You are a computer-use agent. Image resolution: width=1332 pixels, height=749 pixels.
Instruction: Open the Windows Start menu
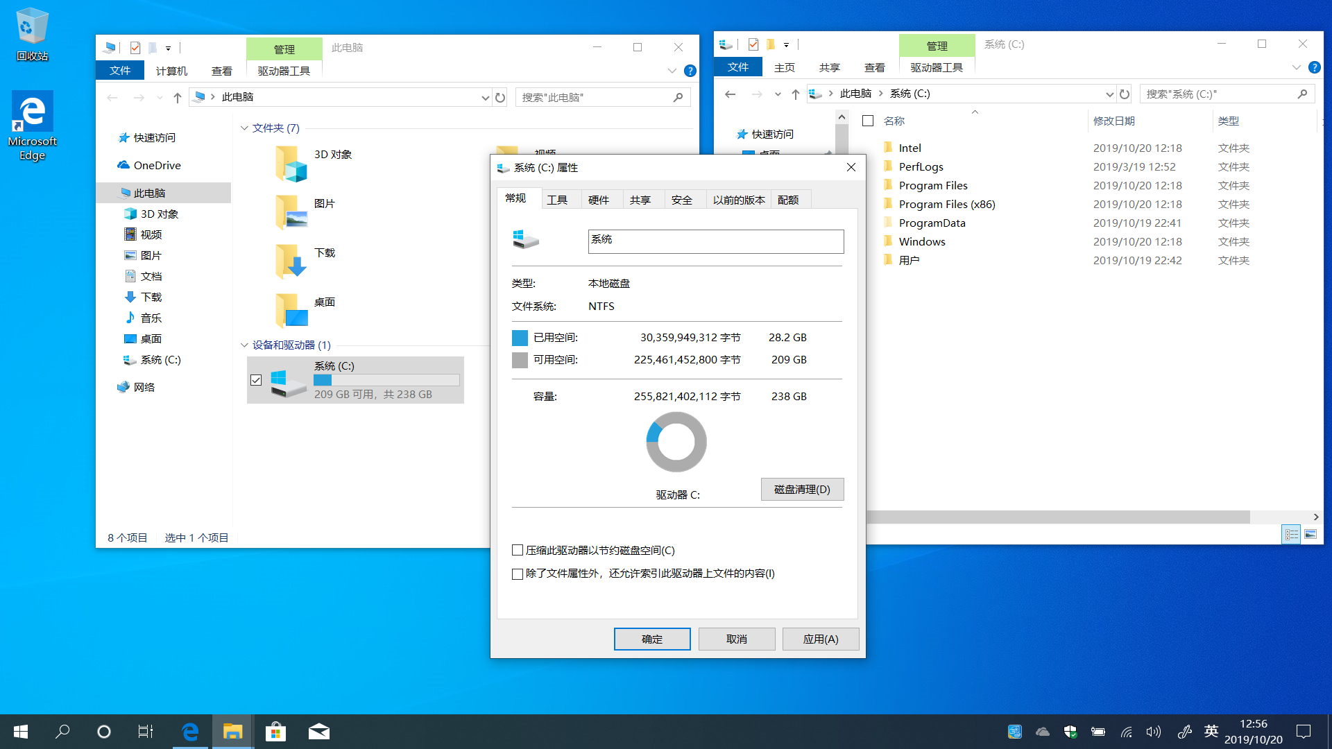pos(21,732)
